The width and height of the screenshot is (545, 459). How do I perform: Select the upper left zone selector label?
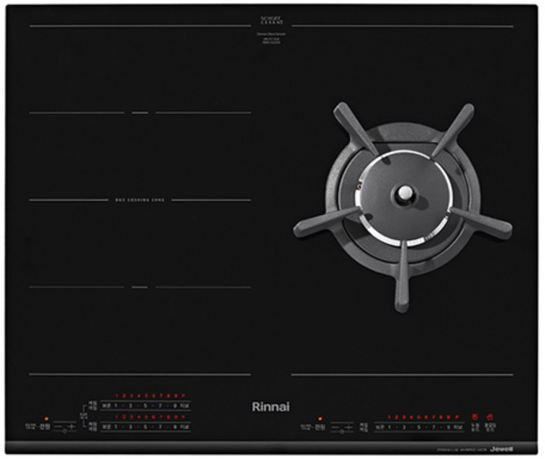91,405
